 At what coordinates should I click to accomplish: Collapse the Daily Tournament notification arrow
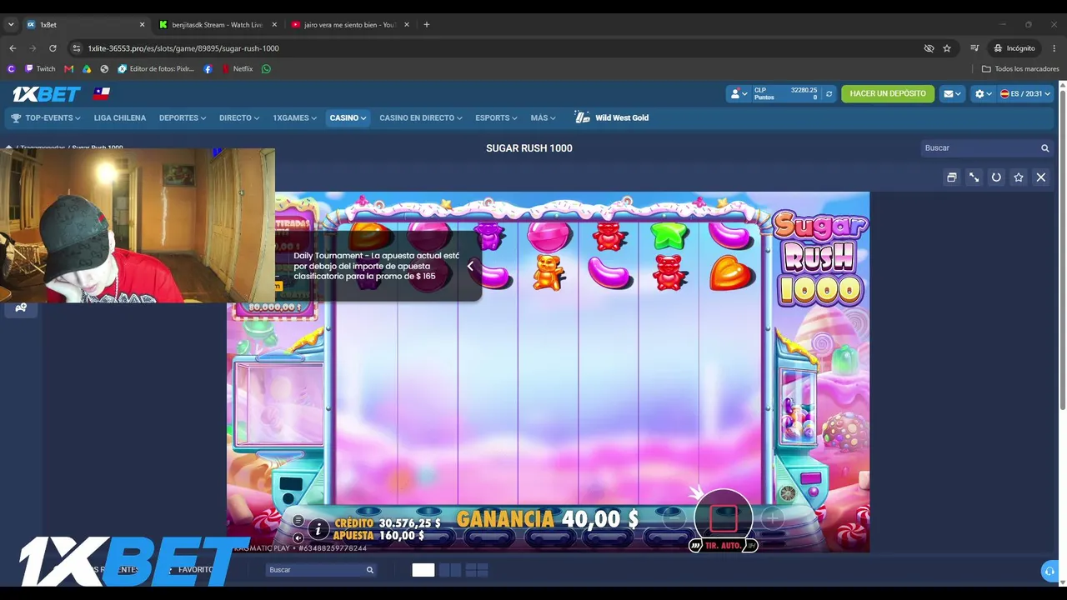point(470,267)
